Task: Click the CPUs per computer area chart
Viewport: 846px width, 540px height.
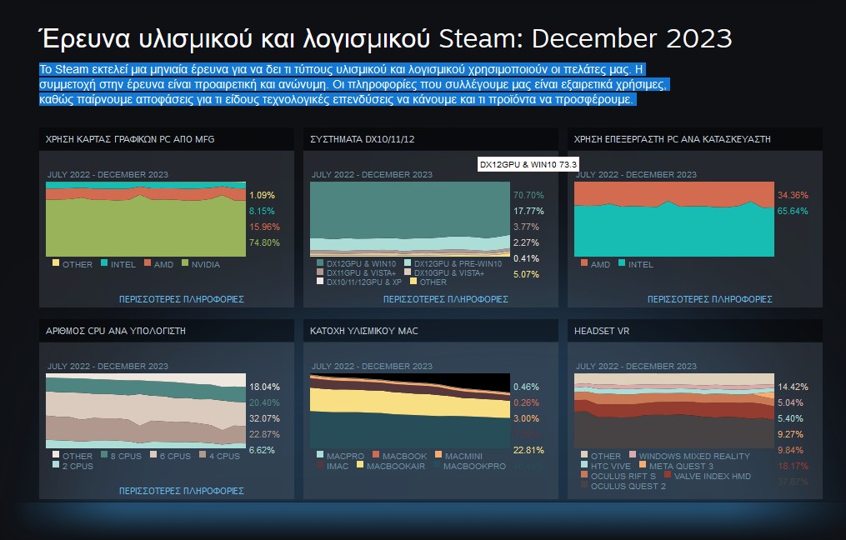Action: tap(146, 411)
